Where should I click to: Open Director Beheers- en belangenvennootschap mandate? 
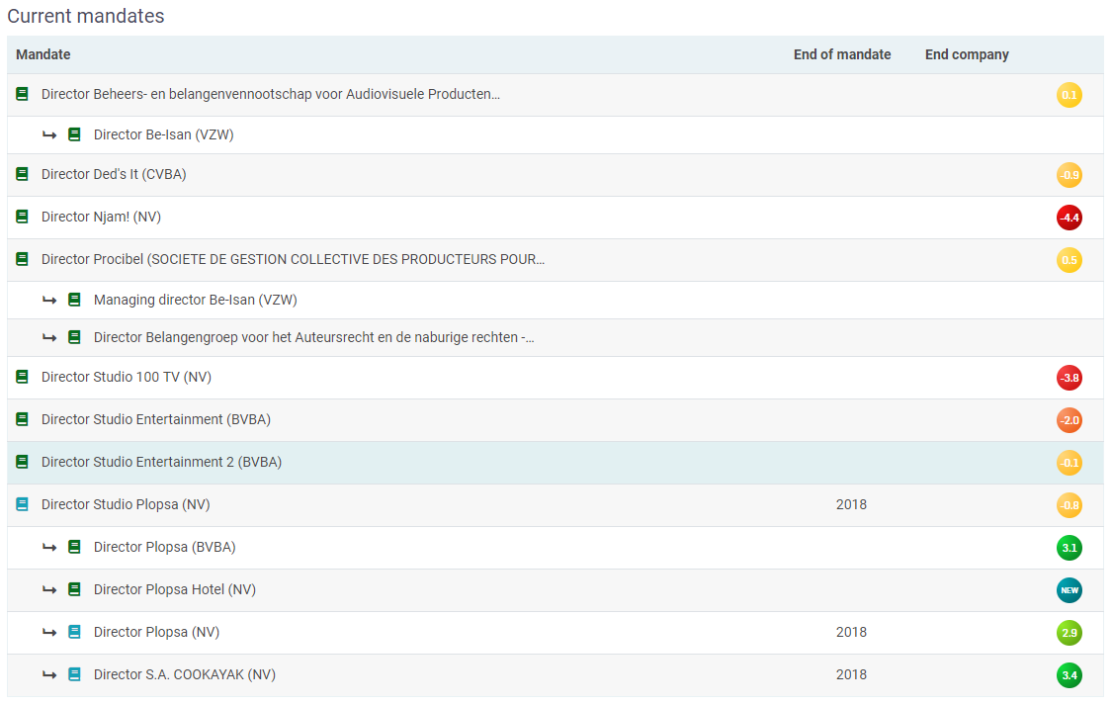click(x=270, y=94)
